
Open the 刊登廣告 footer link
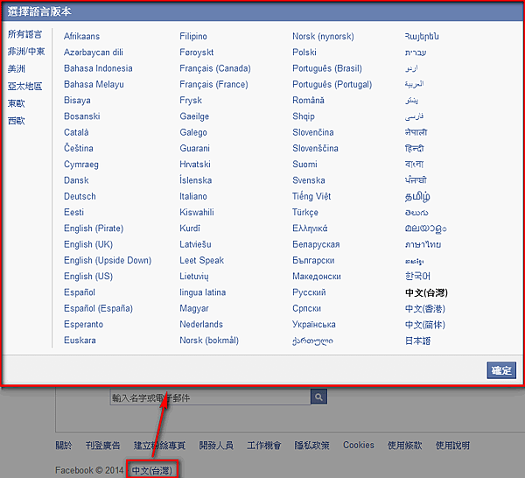point(102,446)
